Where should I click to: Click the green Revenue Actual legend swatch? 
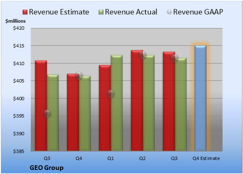click(x=101, y=12)
